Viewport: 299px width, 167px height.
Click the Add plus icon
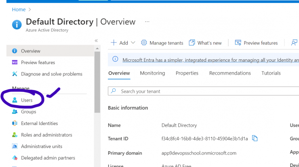coord(114,43)
